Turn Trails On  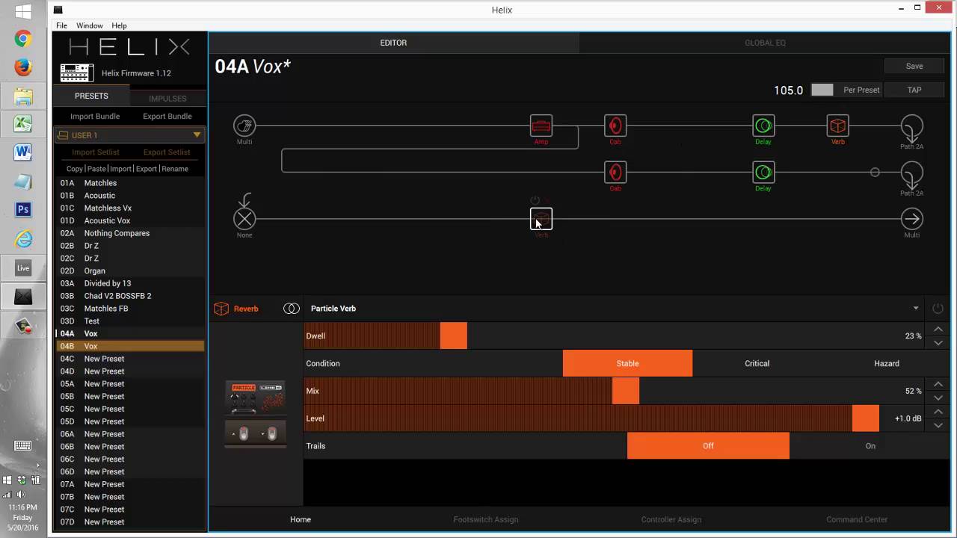pyautogui.click(x=870, y=446)
